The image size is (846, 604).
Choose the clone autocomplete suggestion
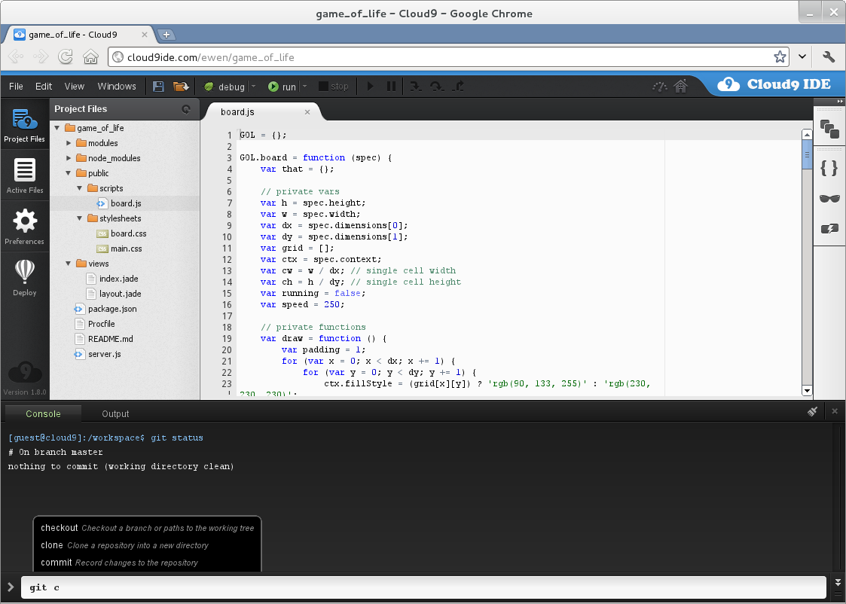pyautogui.click(x=148, y=545)
